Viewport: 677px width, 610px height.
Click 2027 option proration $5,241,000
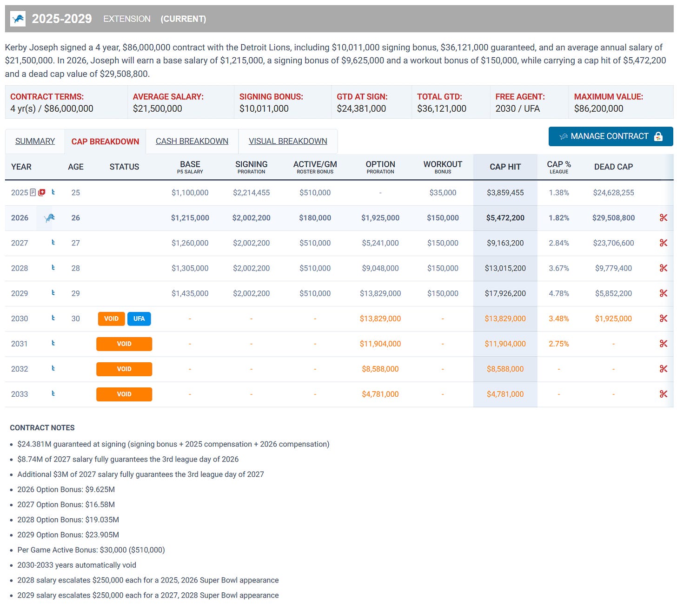380,243
